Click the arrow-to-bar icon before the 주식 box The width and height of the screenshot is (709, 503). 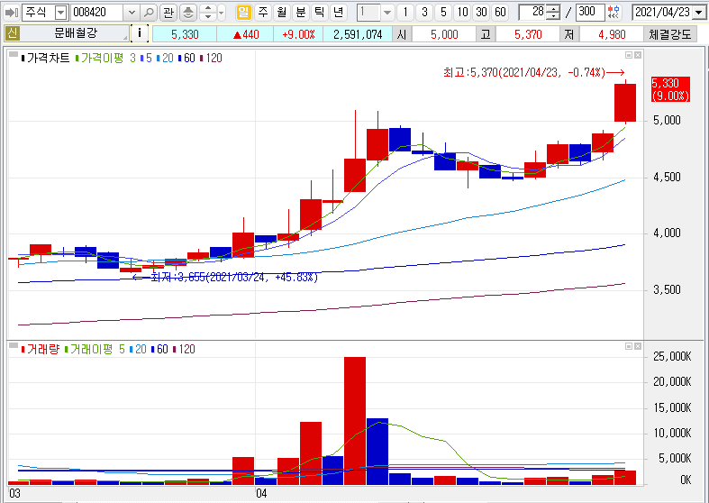[12, 13]
